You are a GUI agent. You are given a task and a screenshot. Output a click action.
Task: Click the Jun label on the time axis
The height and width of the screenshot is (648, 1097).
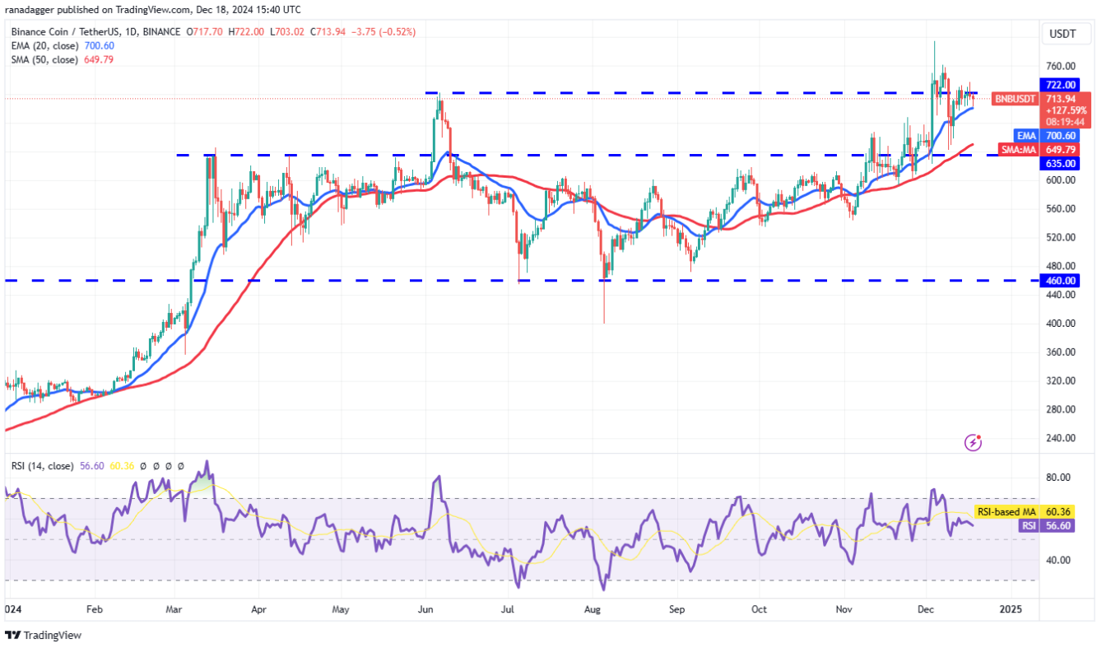pos(425,610)
